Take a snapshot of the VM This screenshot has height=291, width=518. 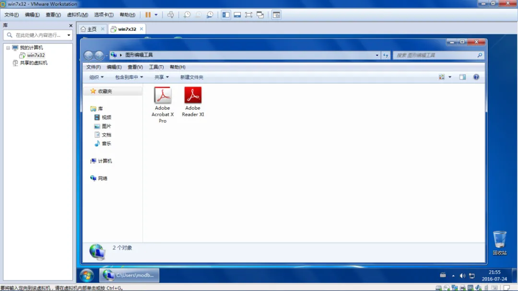pyautogui.click(x=187, y=14)
